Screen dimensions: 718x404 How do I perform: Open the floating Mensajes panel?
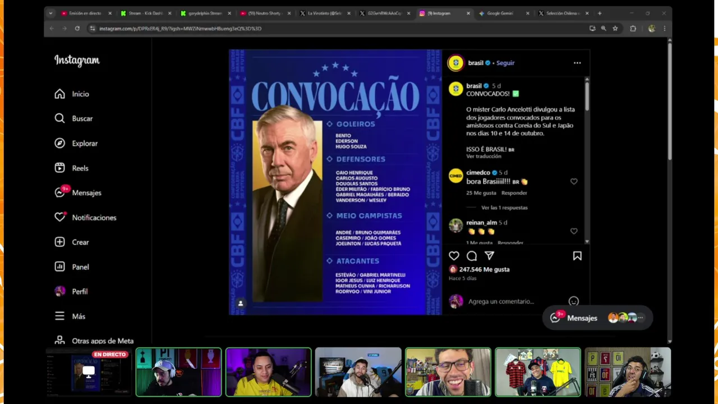[x=597, y=318]
